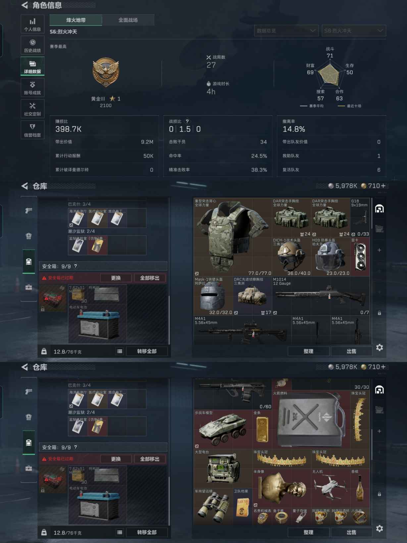Open 历史战绩 match history sidebar icon
This screenshot has width=407, height=543.
32,45
